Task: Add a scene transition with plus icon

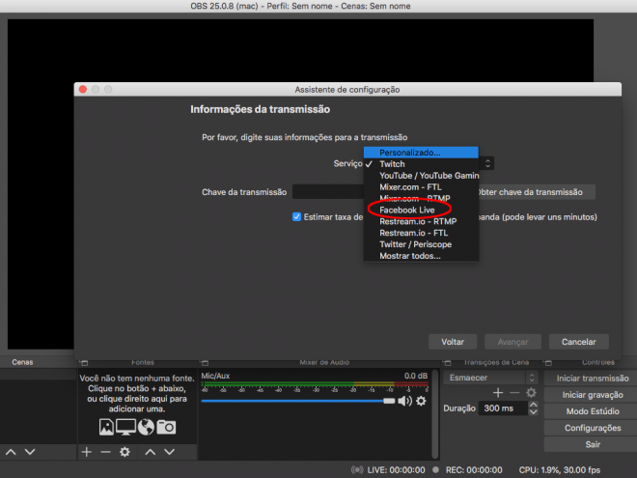Action: tap(498, 393)
